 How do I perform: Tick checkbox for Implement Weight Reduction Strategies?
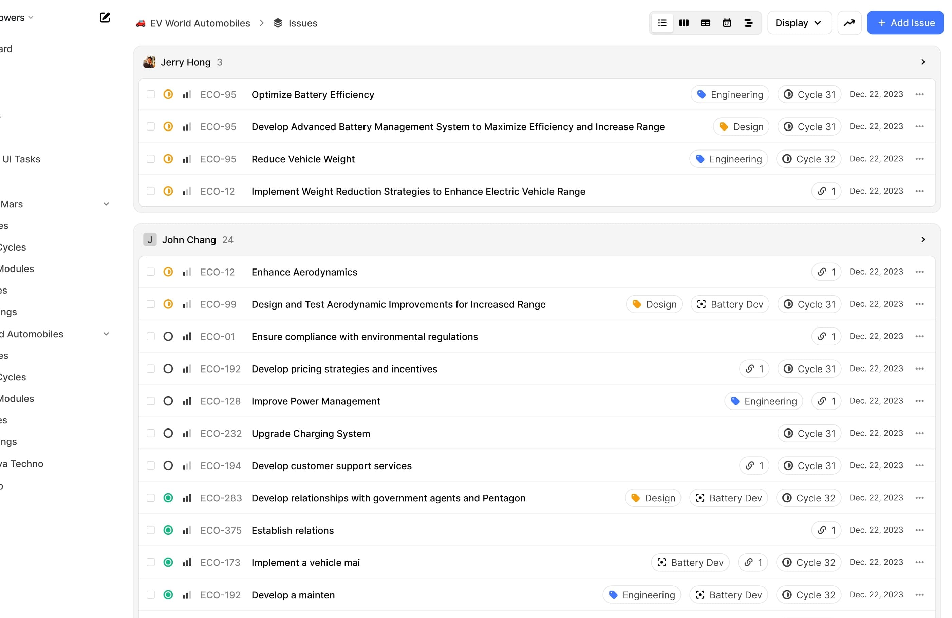coord(150,191)
